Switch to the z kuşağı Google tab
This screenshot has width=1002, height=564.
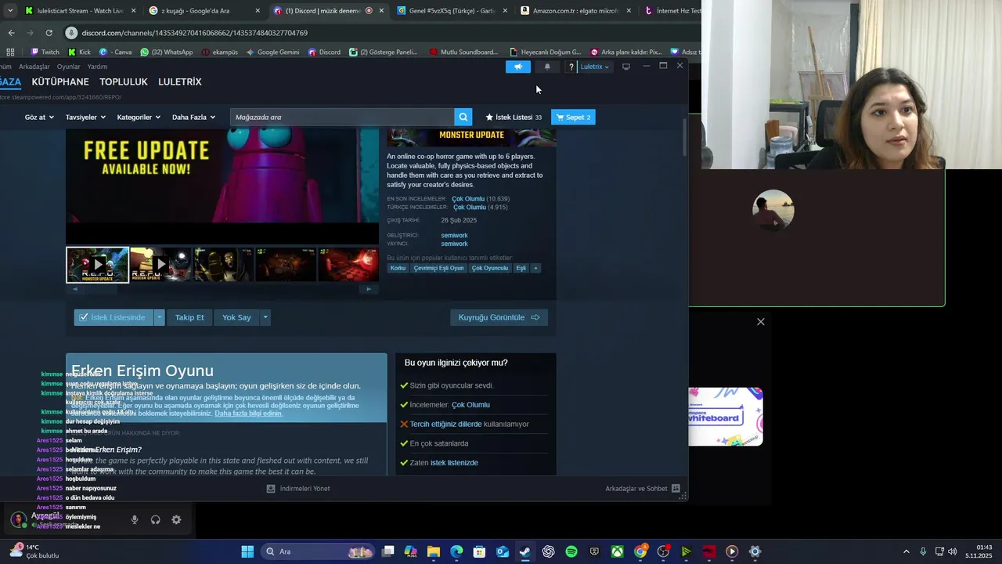[x=204, y=11]
